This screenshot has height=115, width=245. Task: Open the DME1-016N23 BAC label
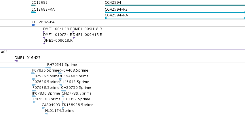point(27,58)
